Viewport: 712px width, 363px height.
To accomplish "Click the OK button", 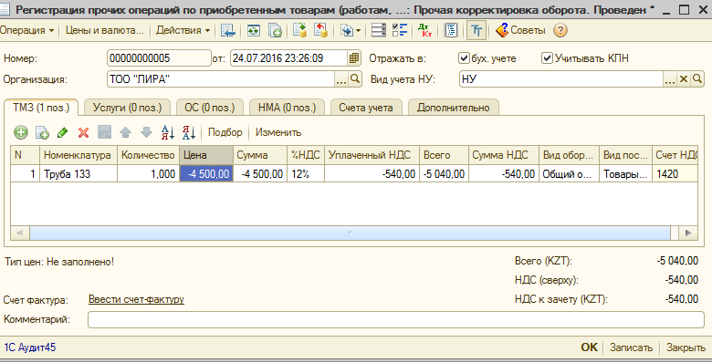I will (x=590, y=347).
